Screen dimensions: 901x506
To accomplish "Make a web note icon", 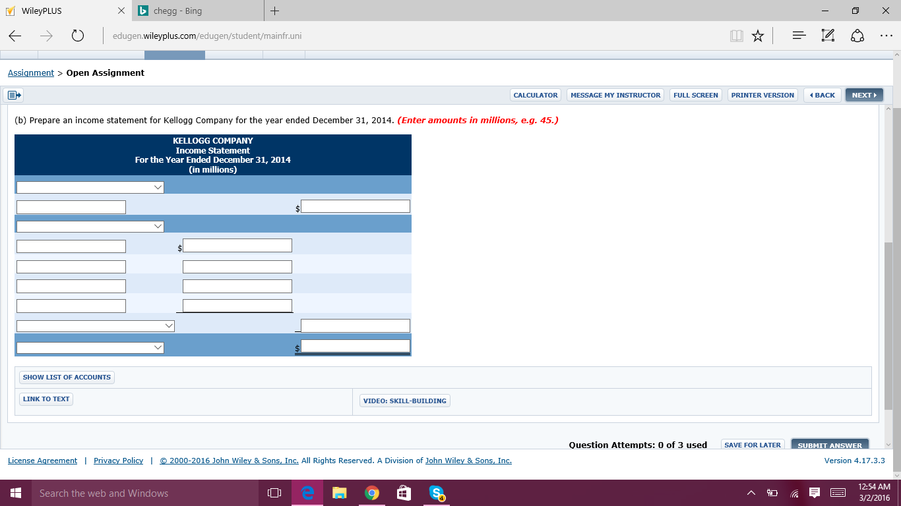I will tap(828, 36).
